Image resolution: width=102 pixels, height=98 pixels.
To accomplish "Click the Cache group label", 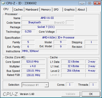I will pyautogui.click(x=54, y=57).
